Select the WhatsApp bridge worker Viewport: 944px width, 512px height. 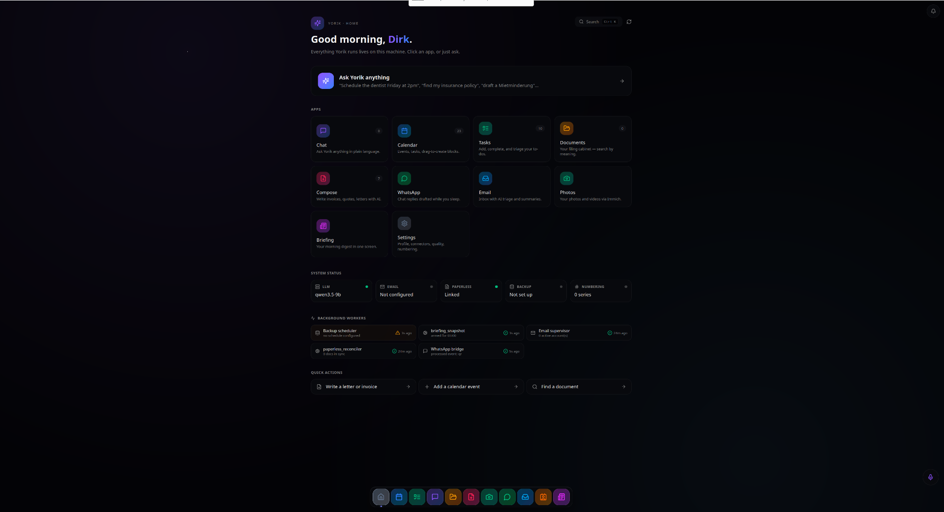click(x=471, y=351)
